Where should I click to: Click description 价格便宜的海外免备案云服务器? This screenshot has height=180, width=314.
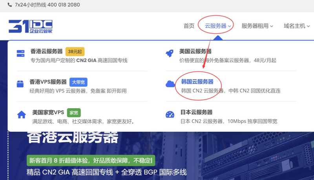click(x=214, y=60)
